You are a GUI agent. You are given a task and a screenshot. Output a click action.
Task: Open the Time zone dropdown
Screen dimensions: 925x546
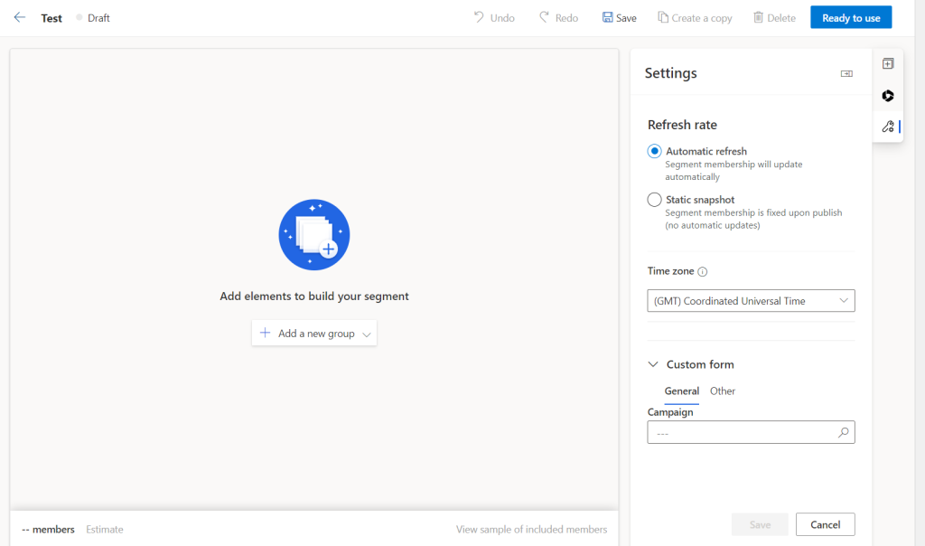751,300
